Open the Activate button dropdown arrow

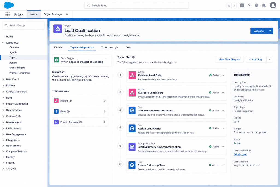pyautogui.click(x=270, y=31)
